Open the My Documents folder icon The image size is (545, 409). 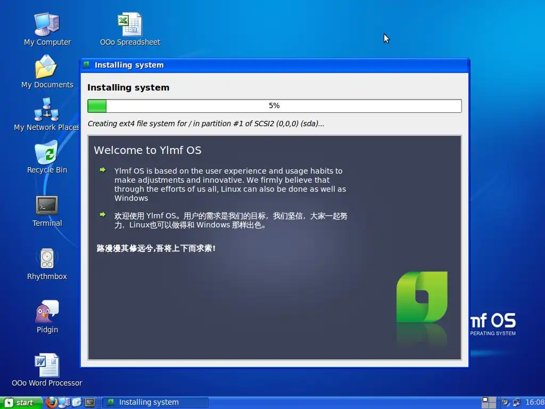click(47, 72)
